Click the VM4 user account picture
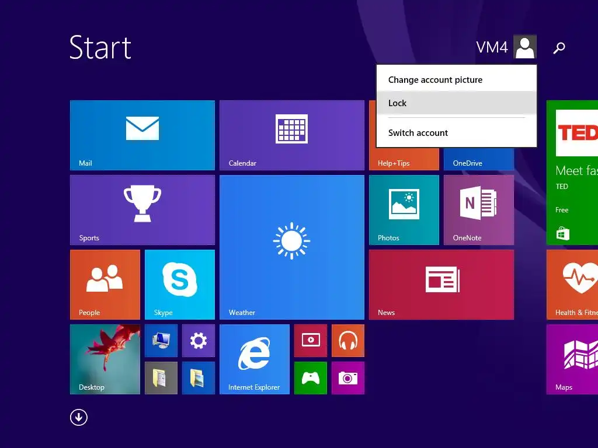Viewport: 598px width, 448px height. tap(525, 47)
